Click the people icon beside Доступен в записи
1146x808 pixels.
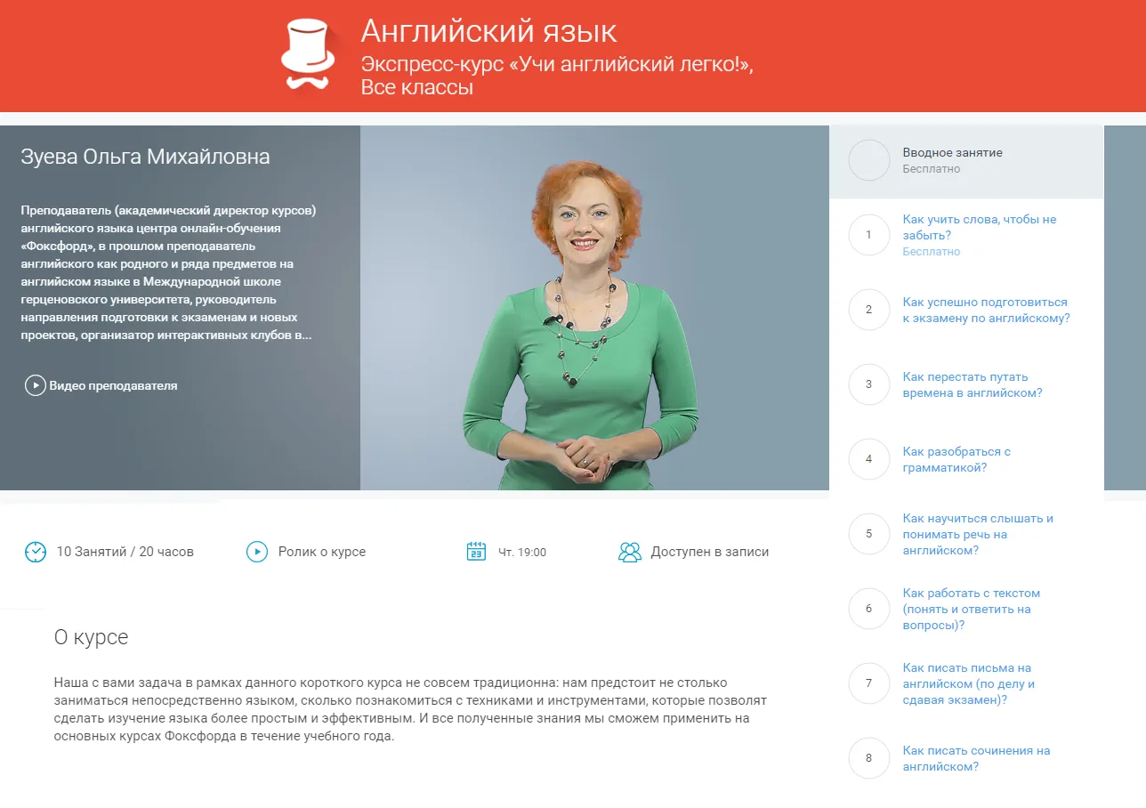pos(629,552)
